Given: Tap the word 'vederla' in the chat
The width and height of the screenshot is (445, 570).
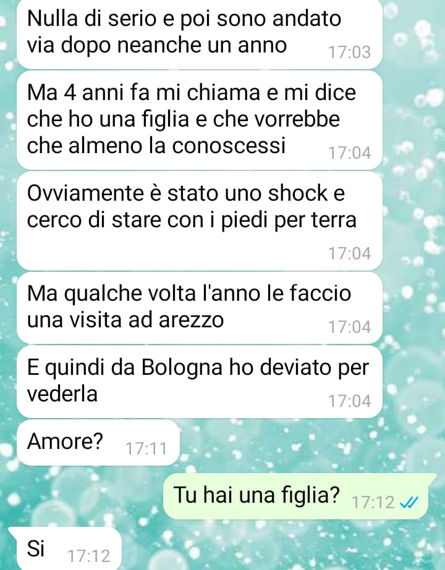Looking at the screenshot, I should tap(62, 394).
